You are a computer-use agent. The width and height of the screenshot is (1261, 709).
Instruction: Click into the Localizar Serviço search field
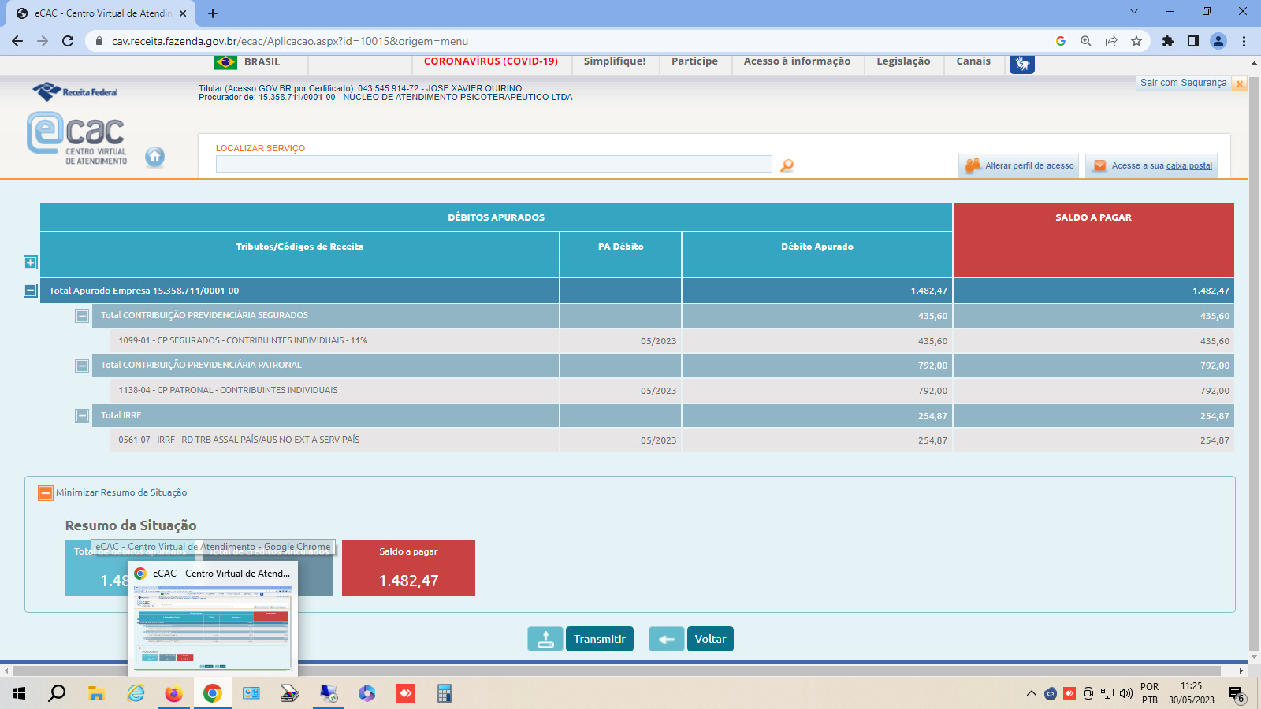pyautogui.click(x=493, y=164)
